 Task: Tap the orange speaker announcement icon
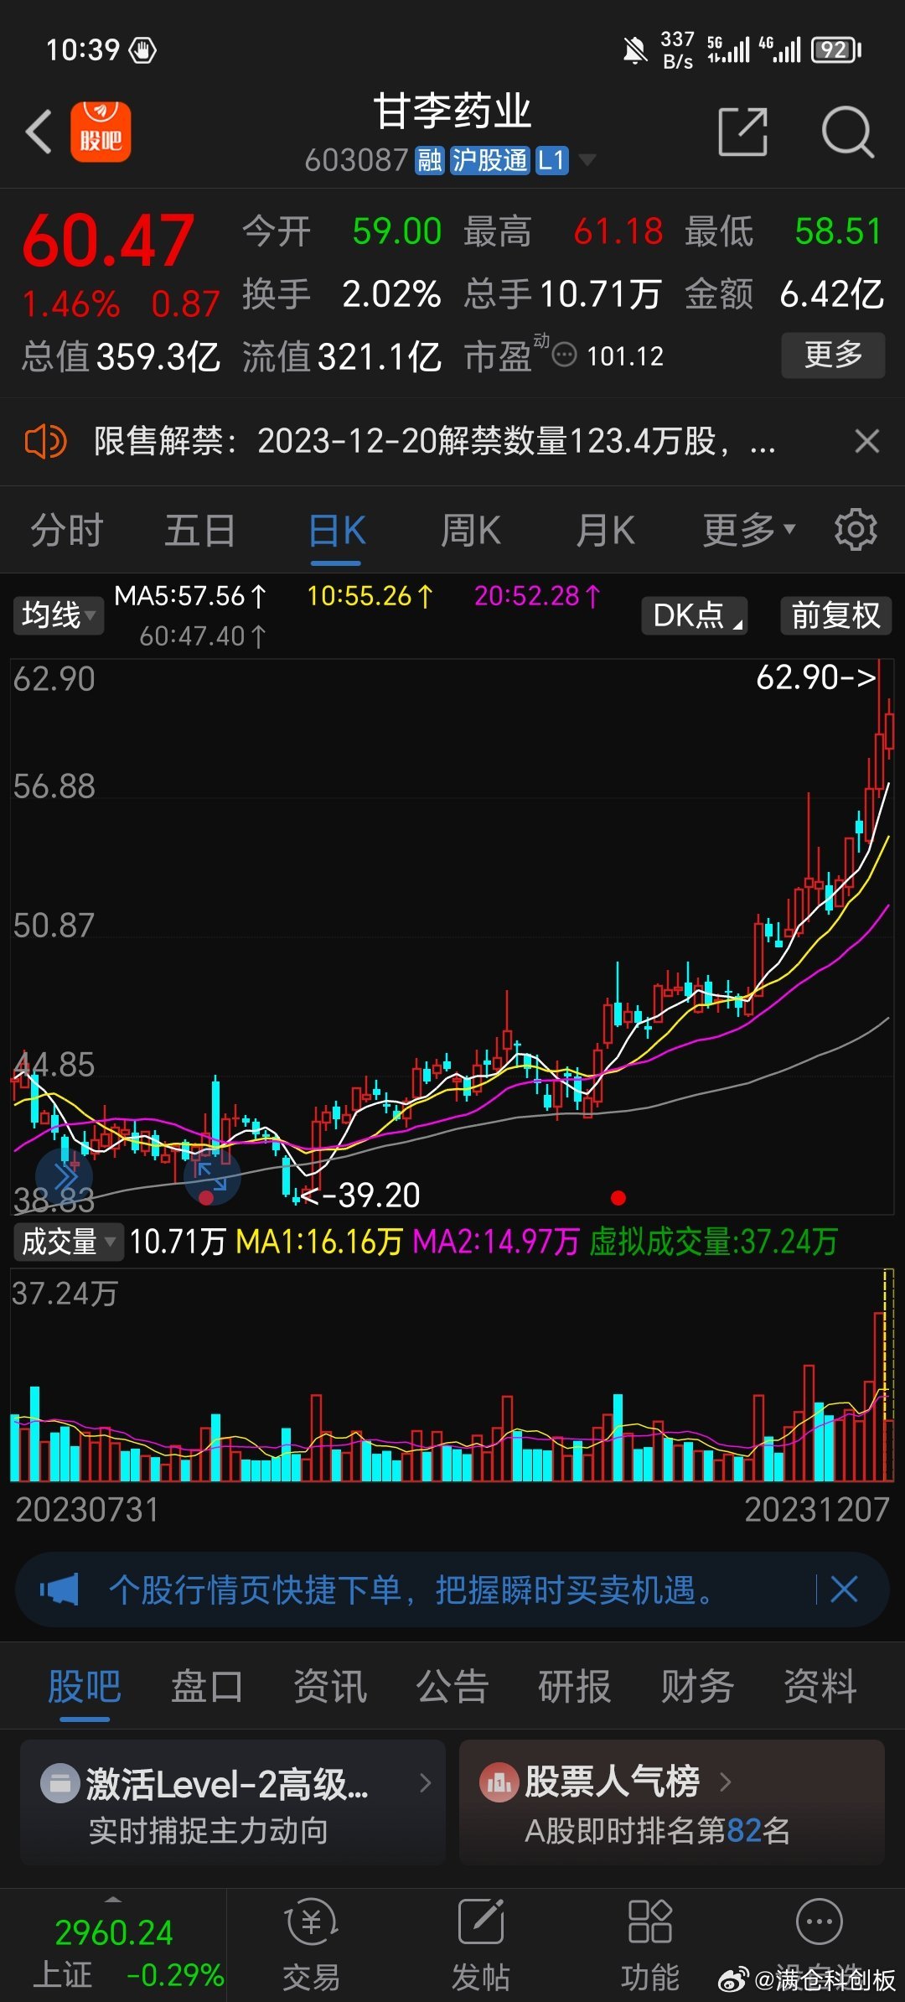point(45,441)
